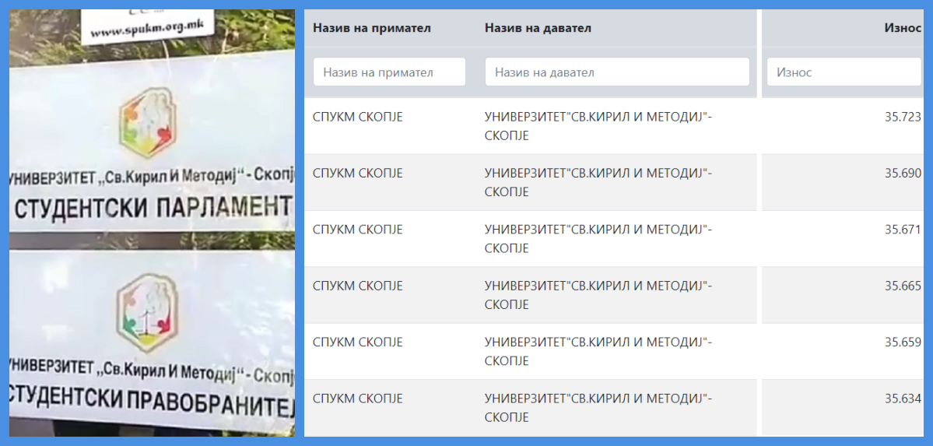Viewport: 933px width, 446px height.
Task: Select the amount cell 35.665
Action: 903,286
